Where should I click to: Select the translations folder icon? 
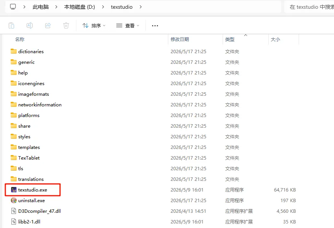(x=14, y=179)
